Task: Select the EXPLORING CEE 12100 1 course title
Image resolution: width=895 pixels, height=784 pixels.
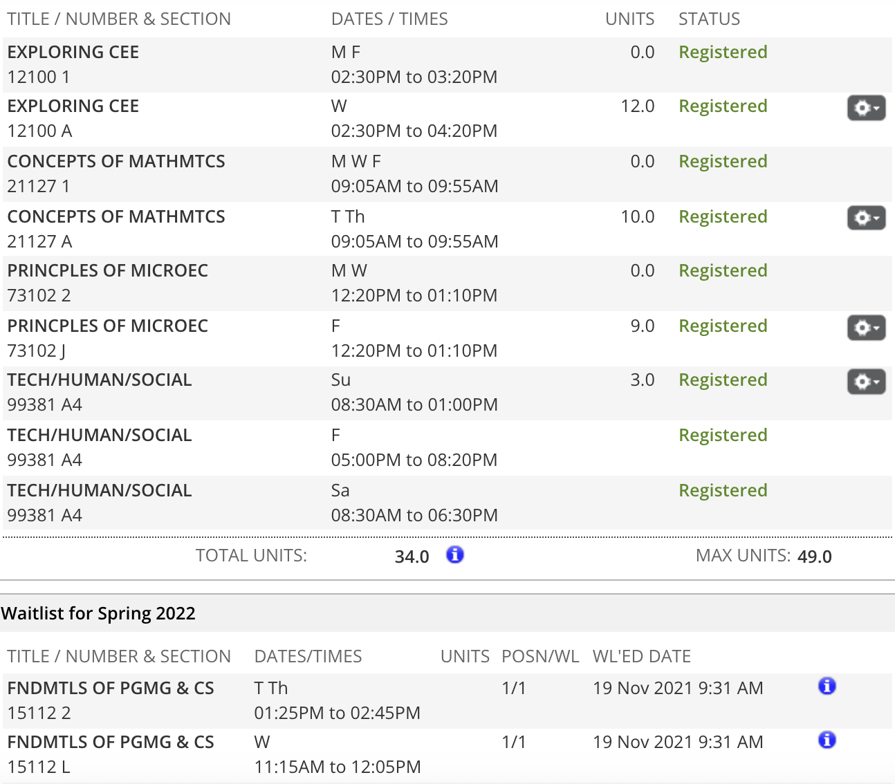Action: tap(73, 52)
